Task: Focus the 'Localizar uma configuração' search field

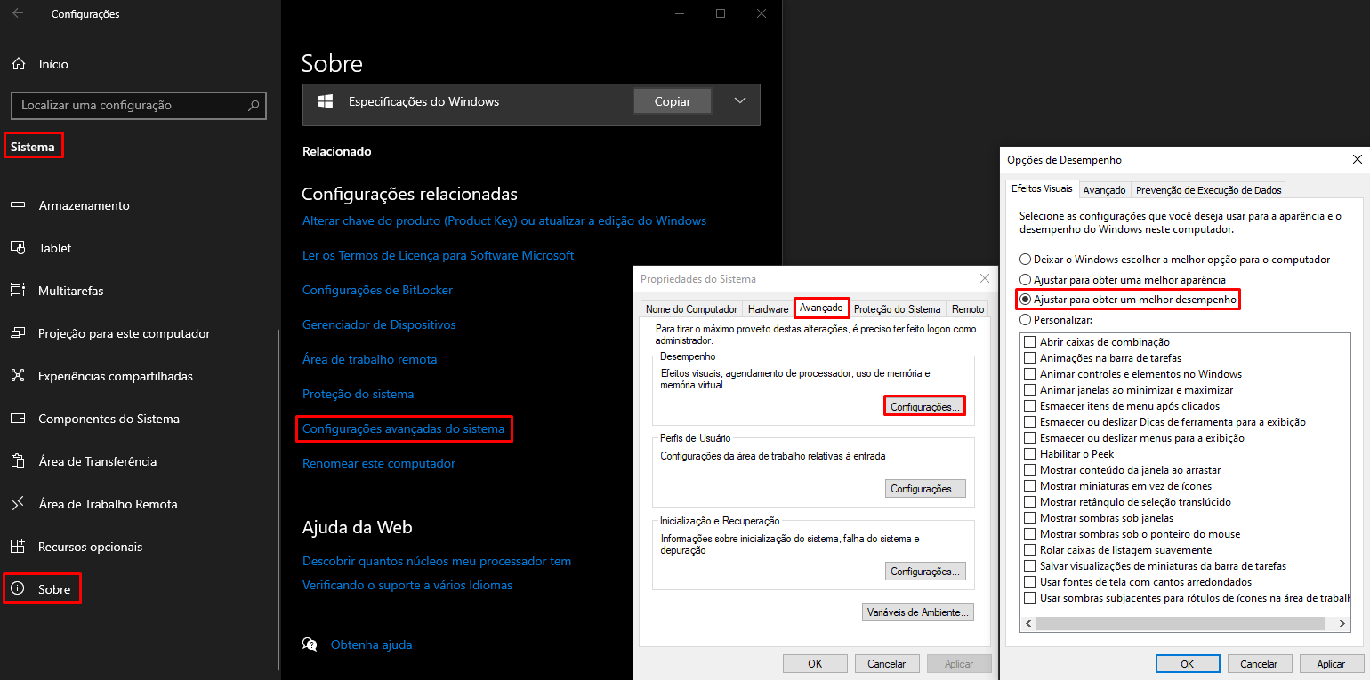Action: coord(139,105)
